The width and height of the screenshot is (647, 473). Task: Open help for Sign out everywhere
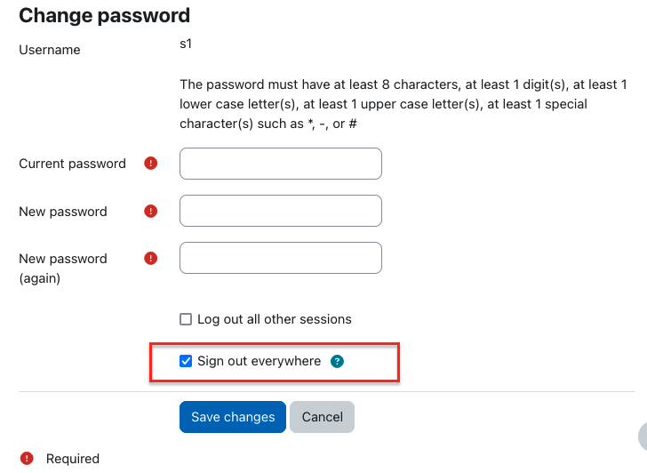coord(337,362)
